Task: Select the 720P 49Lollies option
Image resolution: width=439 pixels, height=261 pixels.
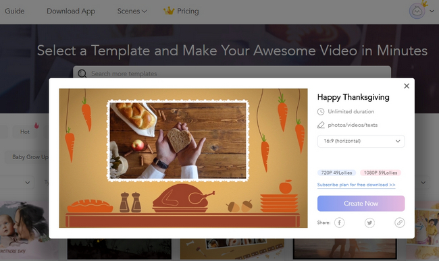Action: 336,173
